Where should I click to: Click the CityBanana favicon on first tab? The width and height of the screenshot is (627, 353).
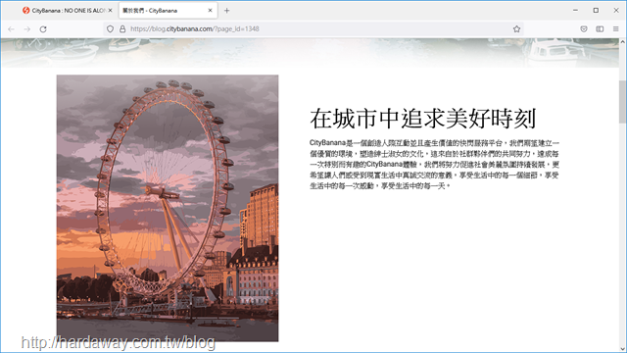(26, 11)
